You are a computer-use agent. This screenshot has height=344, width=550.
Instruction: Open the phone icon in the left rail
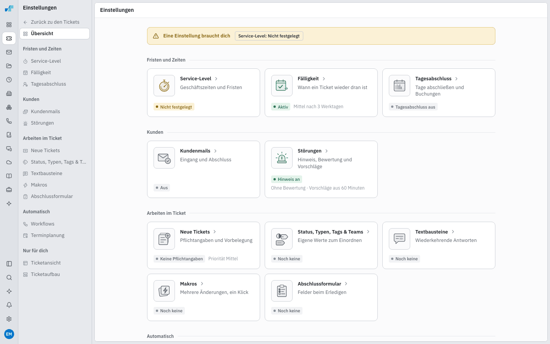(9, 121)
